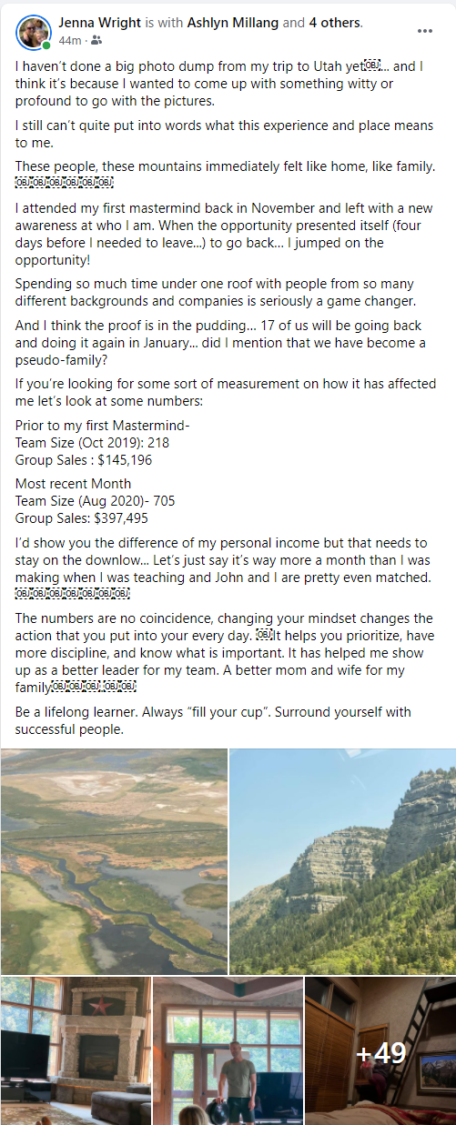Screen dimensions: 456x1125
Task: View the +49 more photos tile
Action: pos(380,1051)
